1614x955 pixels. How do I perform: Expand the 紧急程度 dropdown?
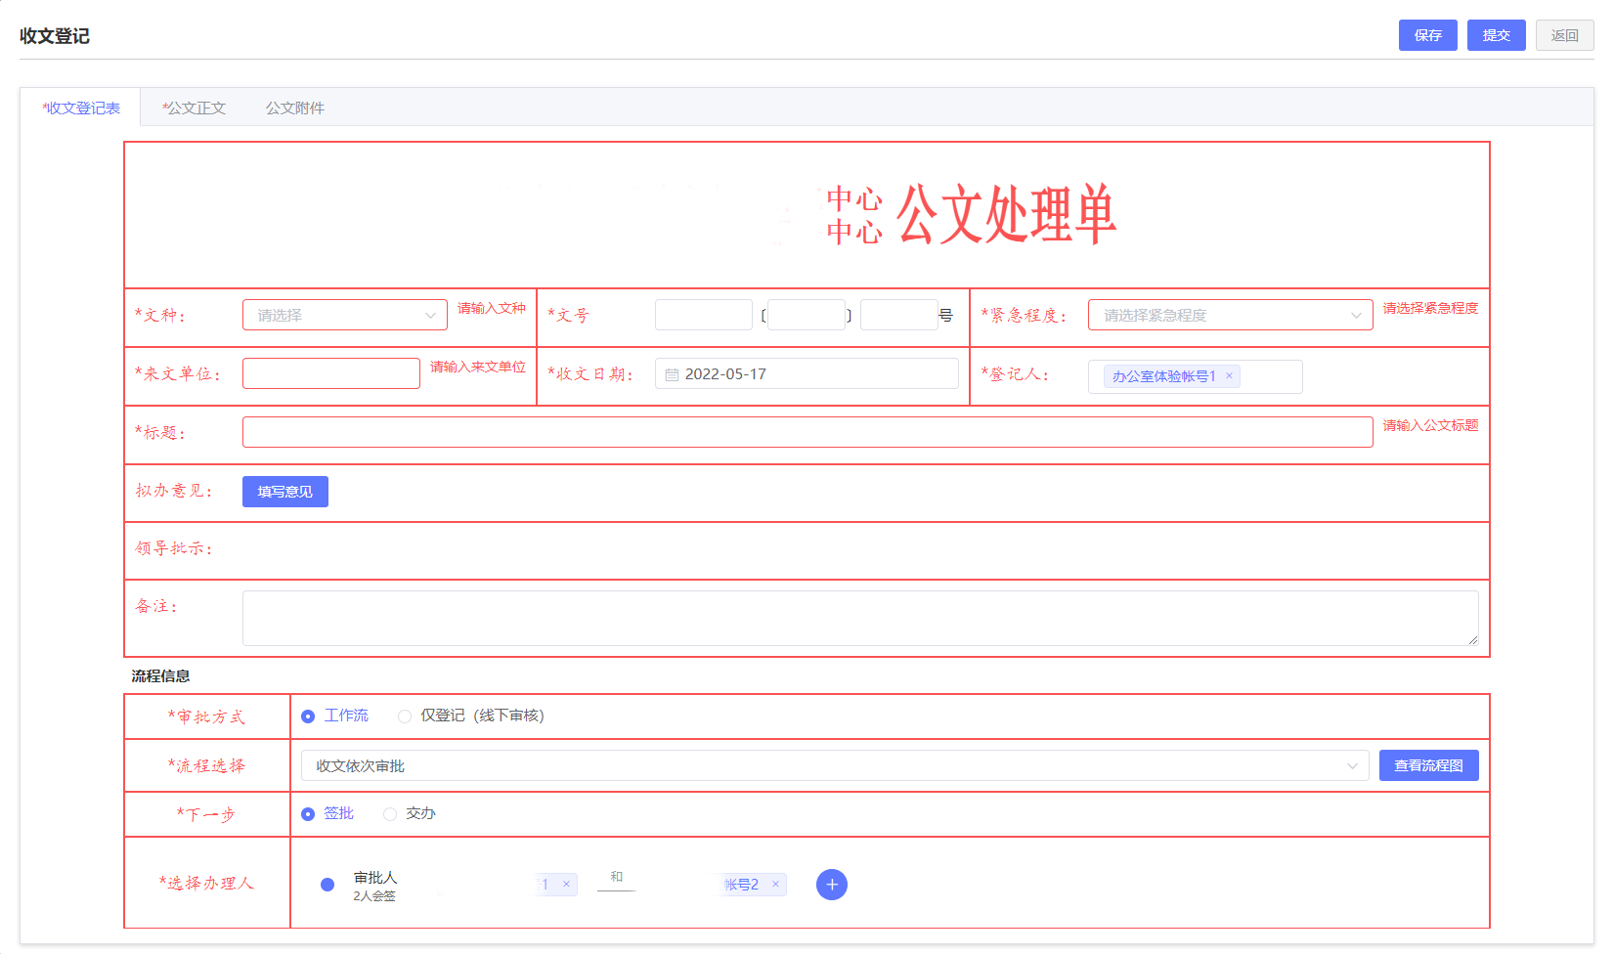coord(1229,316)
